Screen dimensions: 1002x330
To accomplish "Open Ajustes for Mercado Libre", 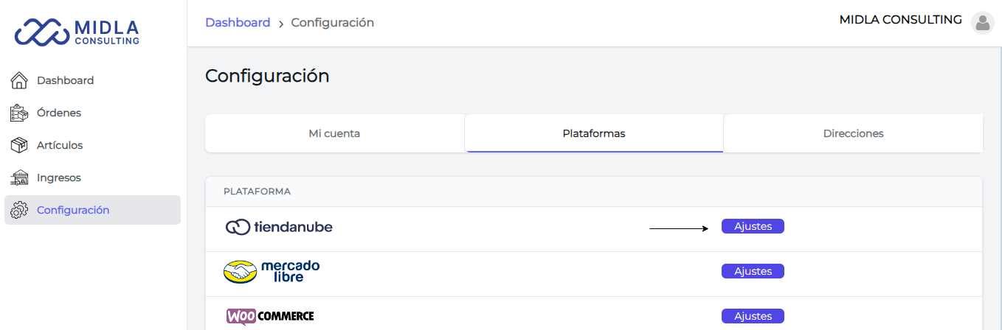I will pyautogui.click(x=753, y=271).
